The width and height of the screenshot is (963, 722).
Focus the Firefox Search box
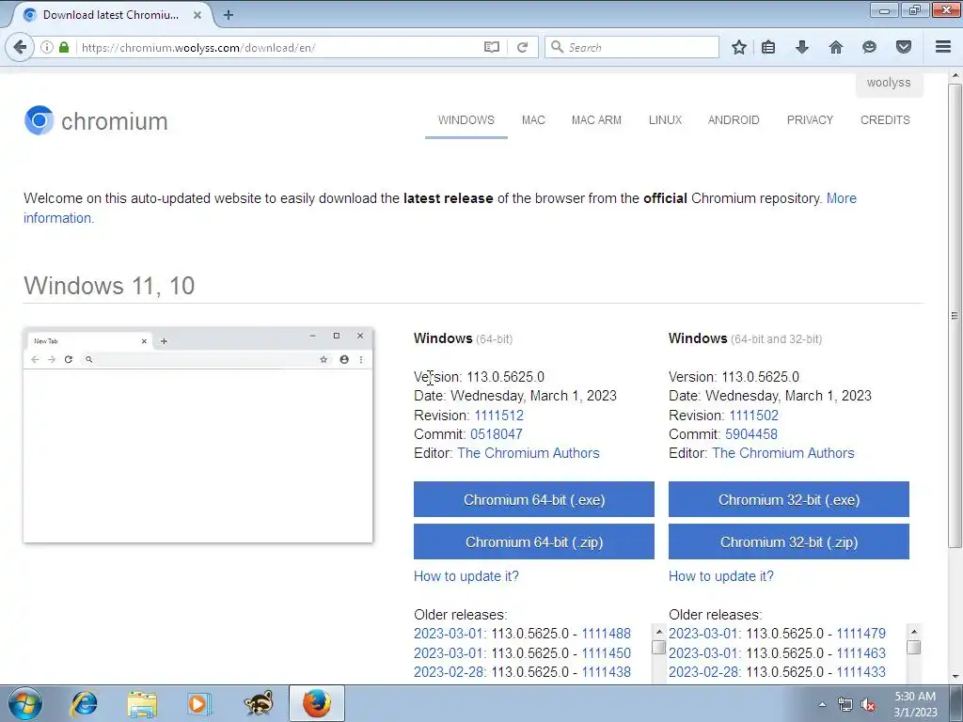pos(632,47)
